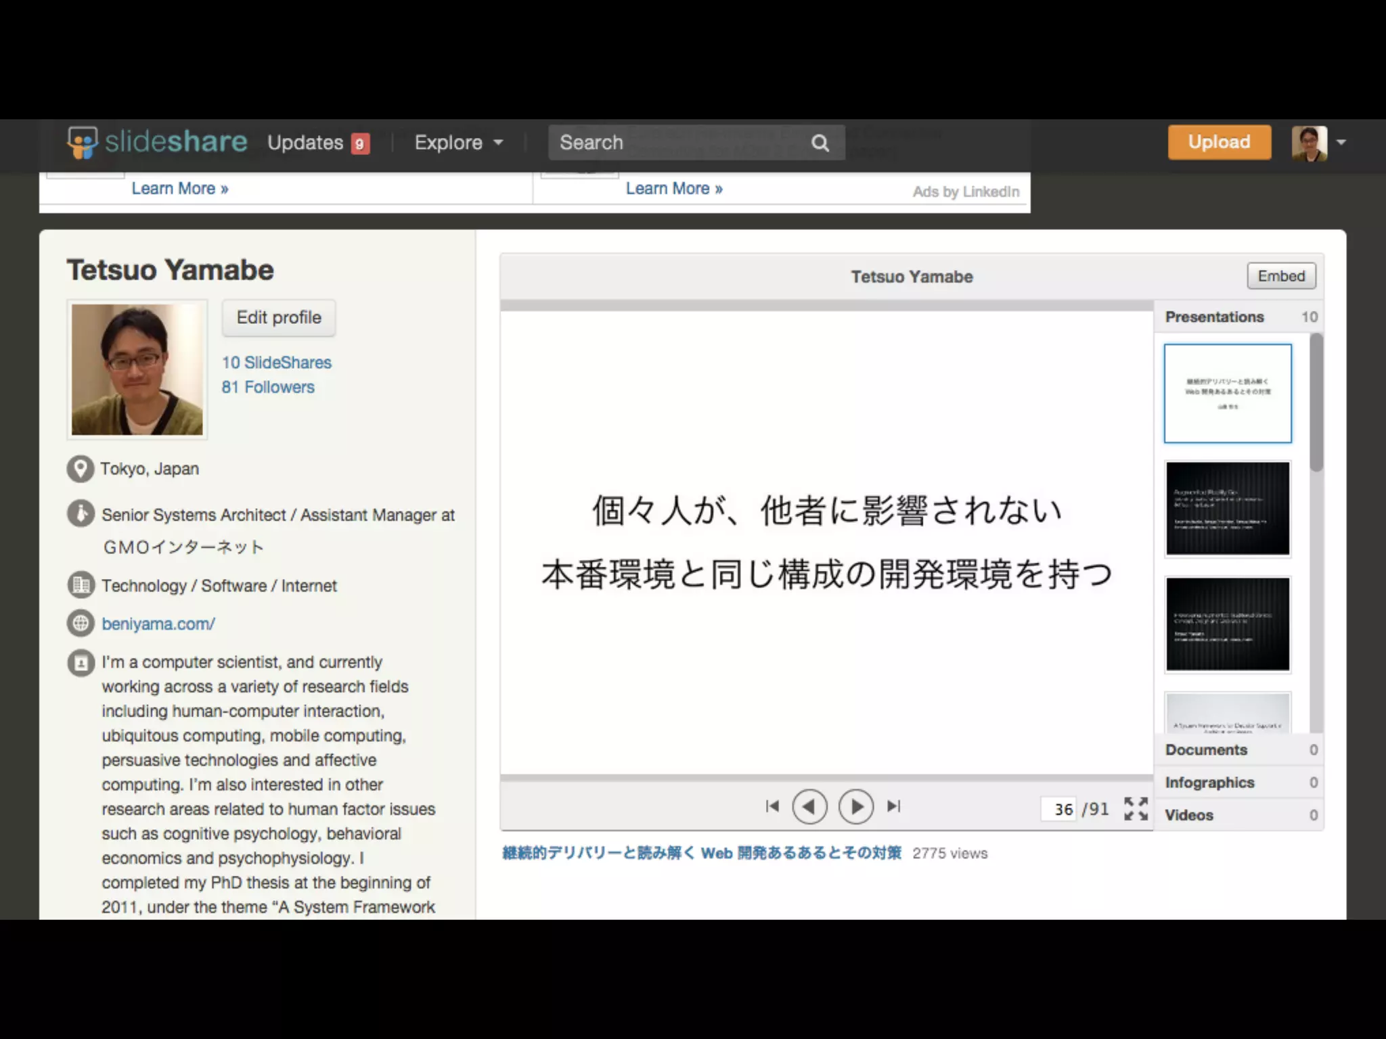Viewport: 1386px width, 1039px height.
Task: Click the Edit profile button
Action: point(279,317)
